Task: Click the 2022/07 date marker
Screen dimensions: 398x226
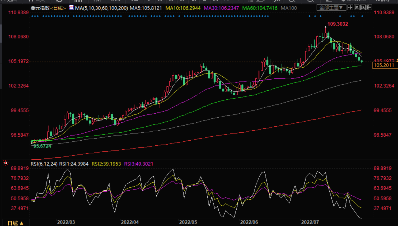Action: [x=310, y=222]
